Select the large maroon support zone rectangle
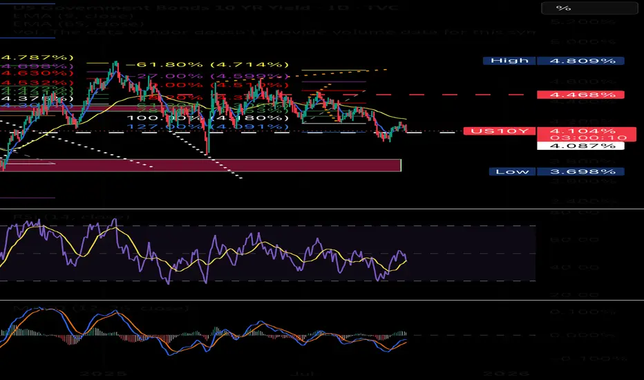This screenshot has height=380, width=644. (x=200, y=165)
